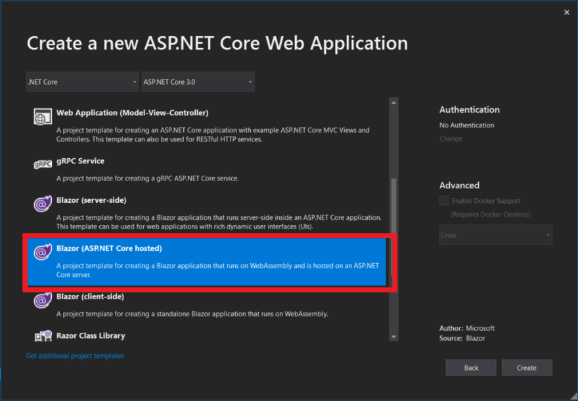Close the dialog with the X button
The width and height of the screenshot is (578, 401).
pyautogui.click(x=567, y=12)
